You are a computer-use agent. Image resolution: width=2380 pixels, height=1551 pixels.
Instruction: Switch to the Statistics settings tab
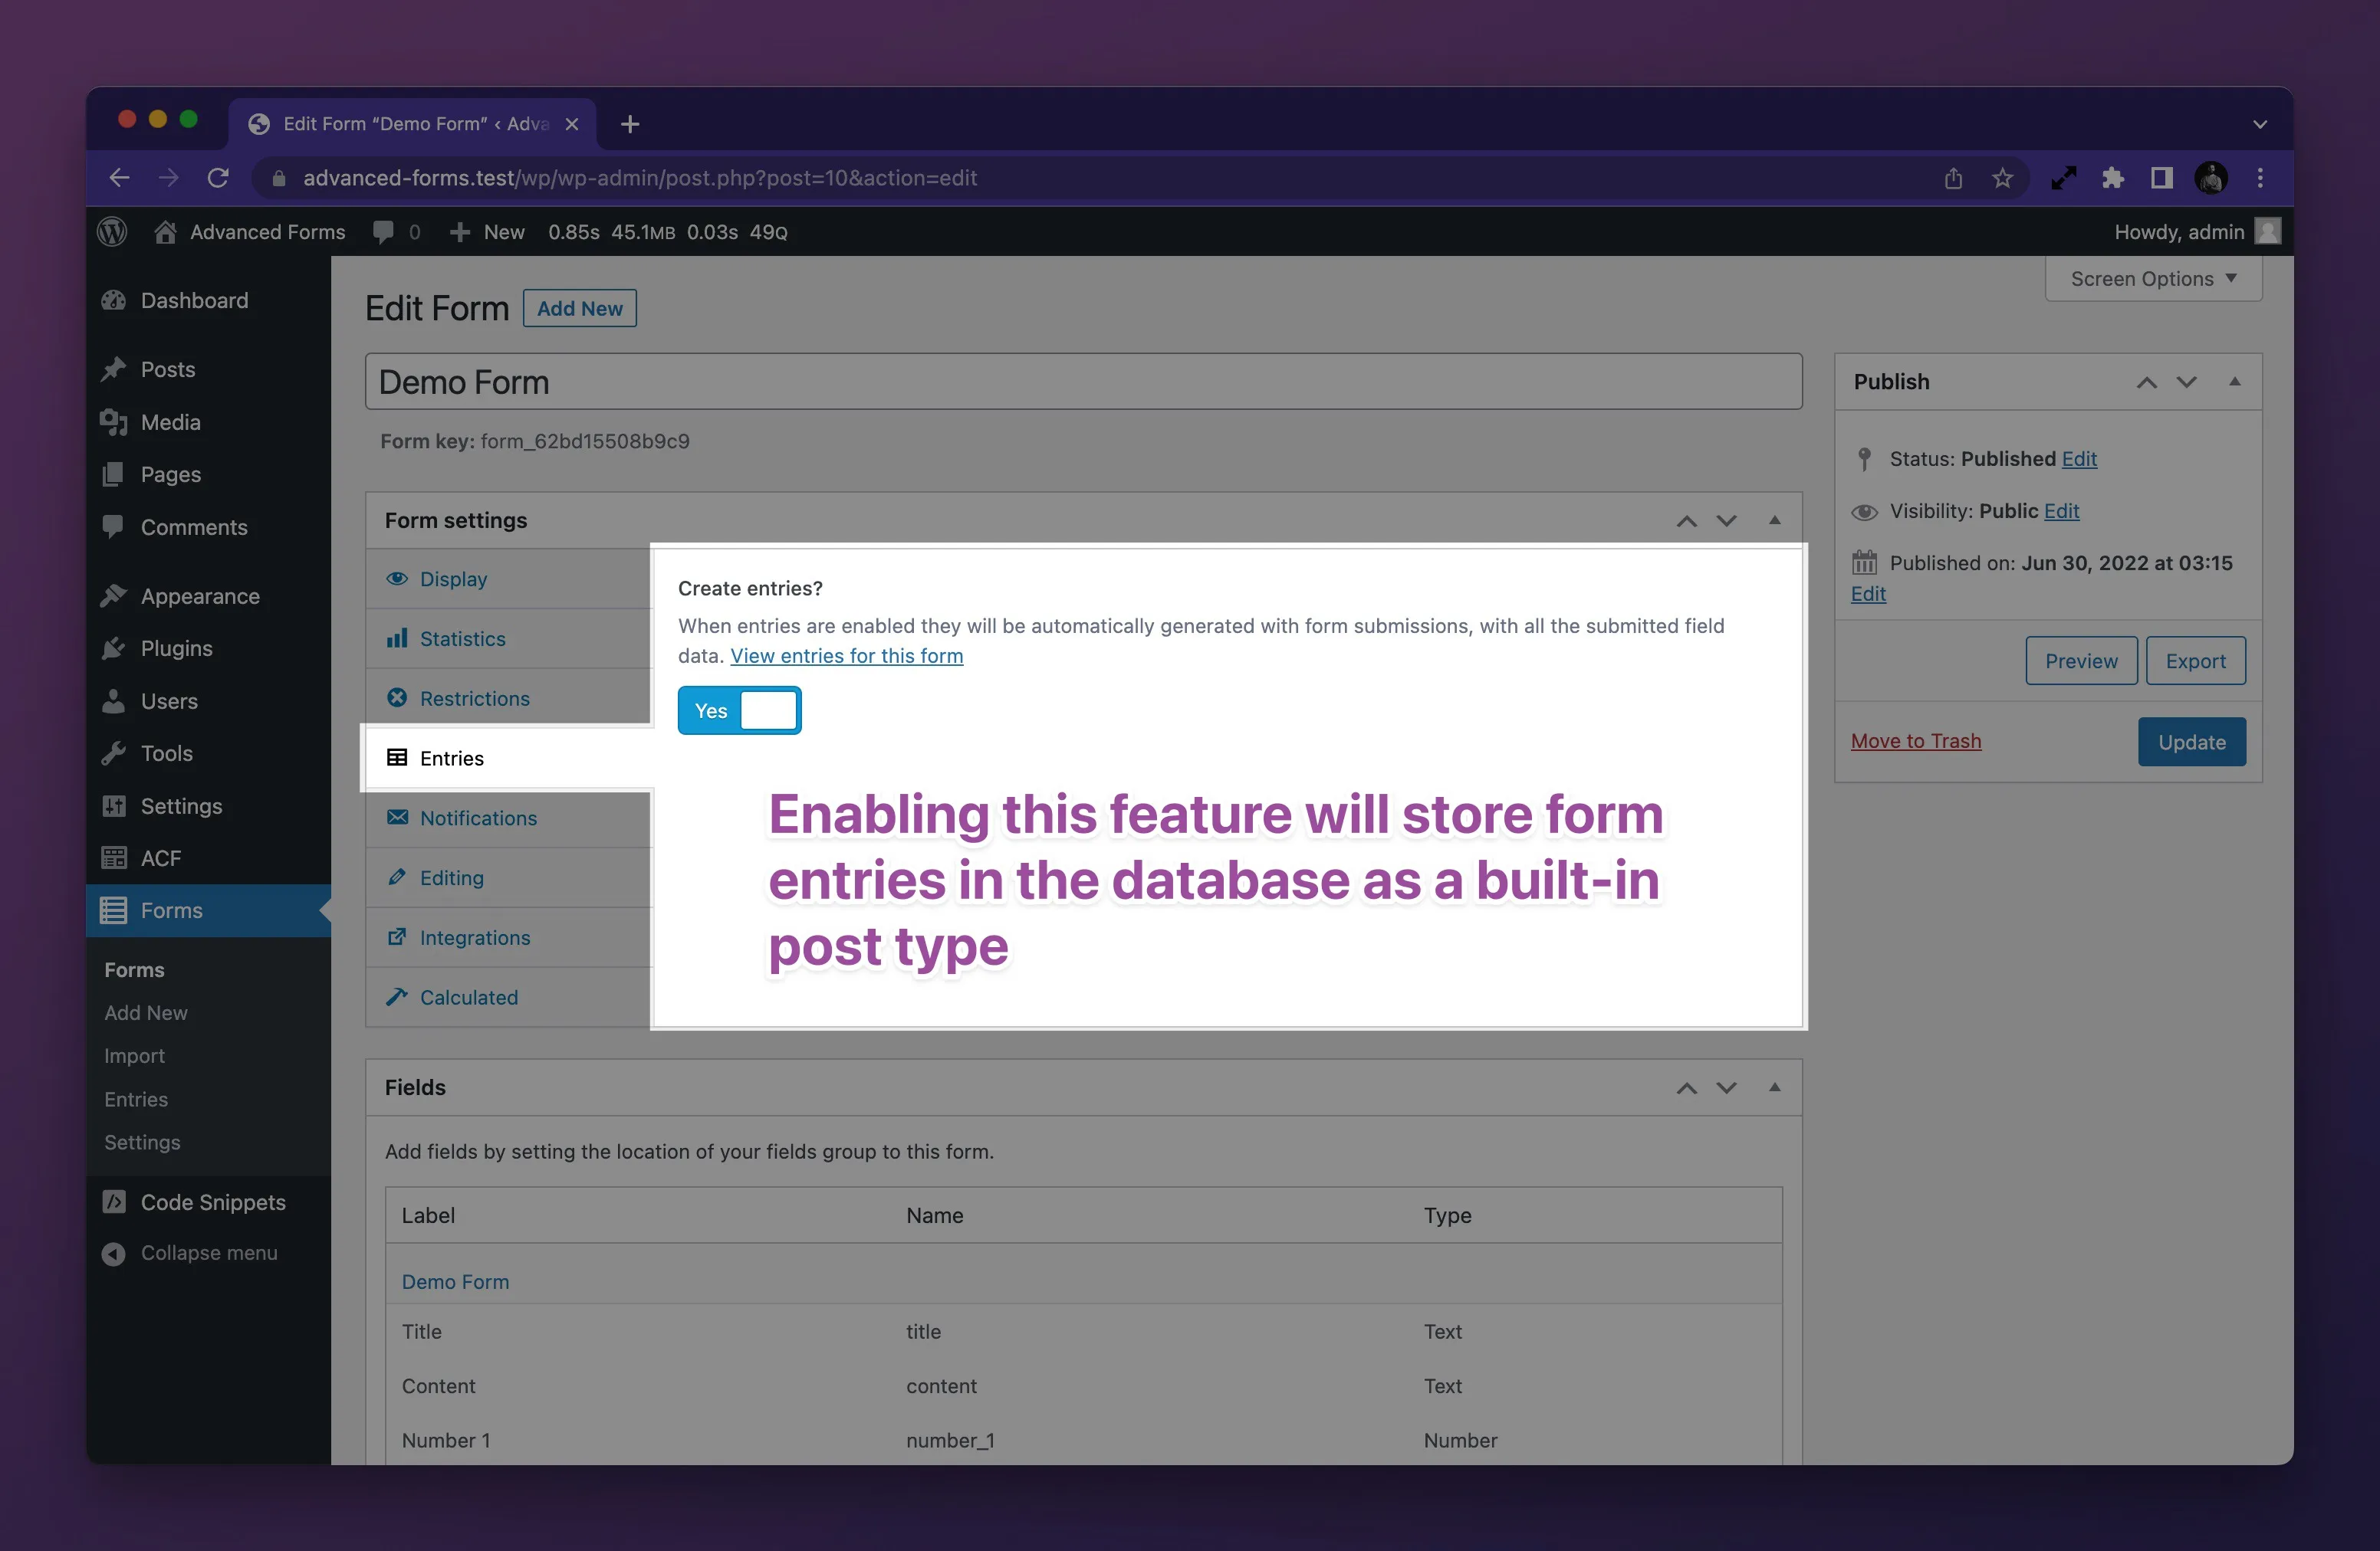[x=509, y=638]
